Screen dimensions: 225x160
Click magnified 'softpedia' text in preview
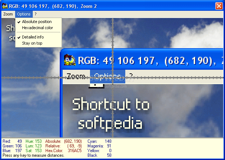pos(110,124)
